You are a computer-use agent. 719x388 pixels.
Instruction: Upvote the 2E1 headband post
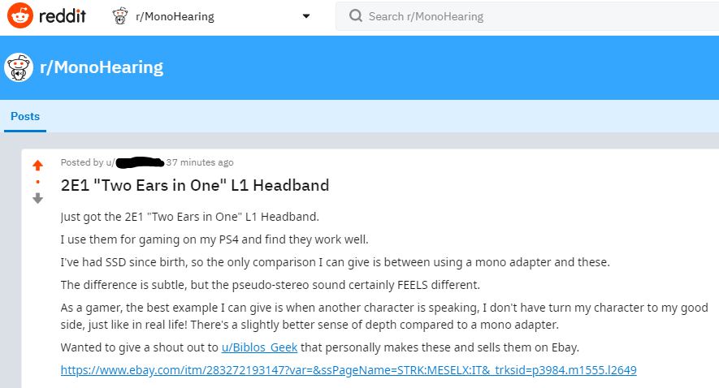37,166
